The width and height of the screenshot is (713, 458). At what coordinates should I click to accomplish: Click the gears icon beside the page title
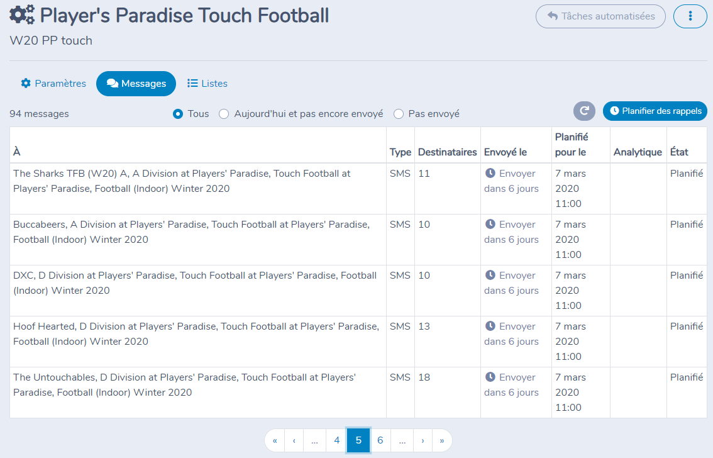click(x=22, y=15)
